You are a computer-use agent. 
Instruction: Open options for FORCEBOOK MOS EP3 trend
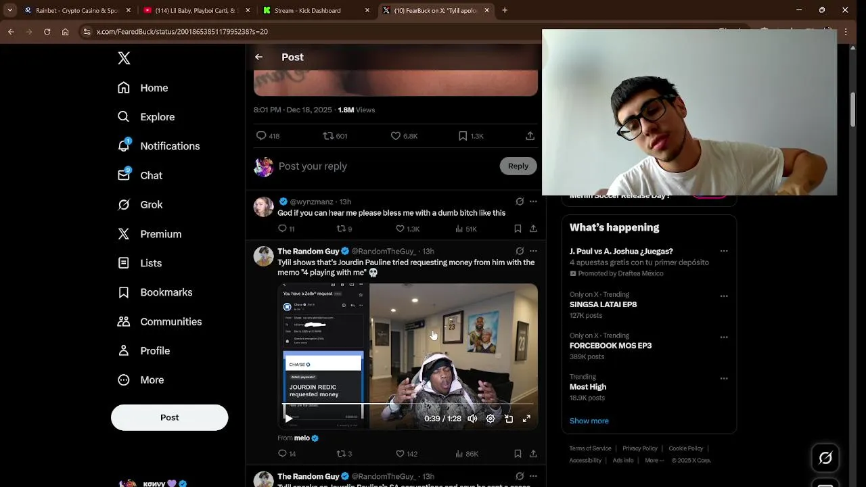coord(724,338)
